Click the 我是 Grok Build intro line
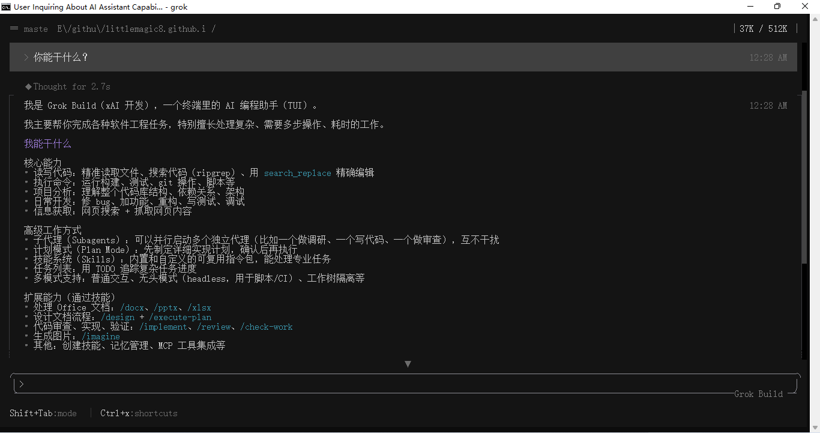 [170, 105]
